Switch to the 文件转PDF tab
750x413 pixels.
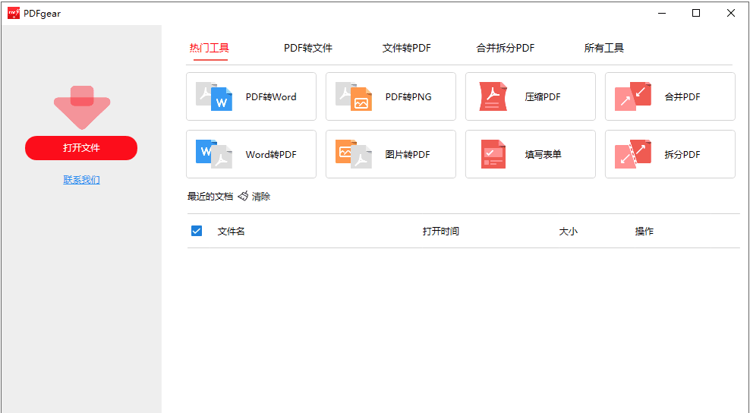point(406,48)
